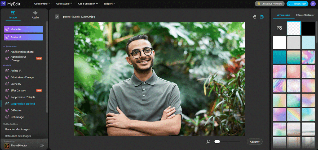
Task: Collapse sidebar with double chevron
Action: click(42, 146)
